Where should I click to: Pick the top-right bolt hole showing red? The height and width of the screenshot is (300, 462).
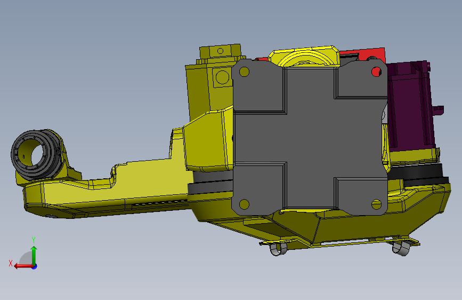click(376, 72)
